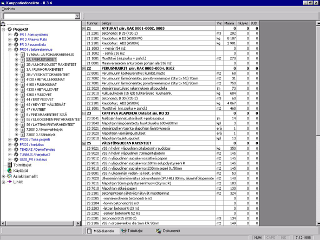Select row 25 2106 VSS:n sirpaleverkko

pos(171,223)
